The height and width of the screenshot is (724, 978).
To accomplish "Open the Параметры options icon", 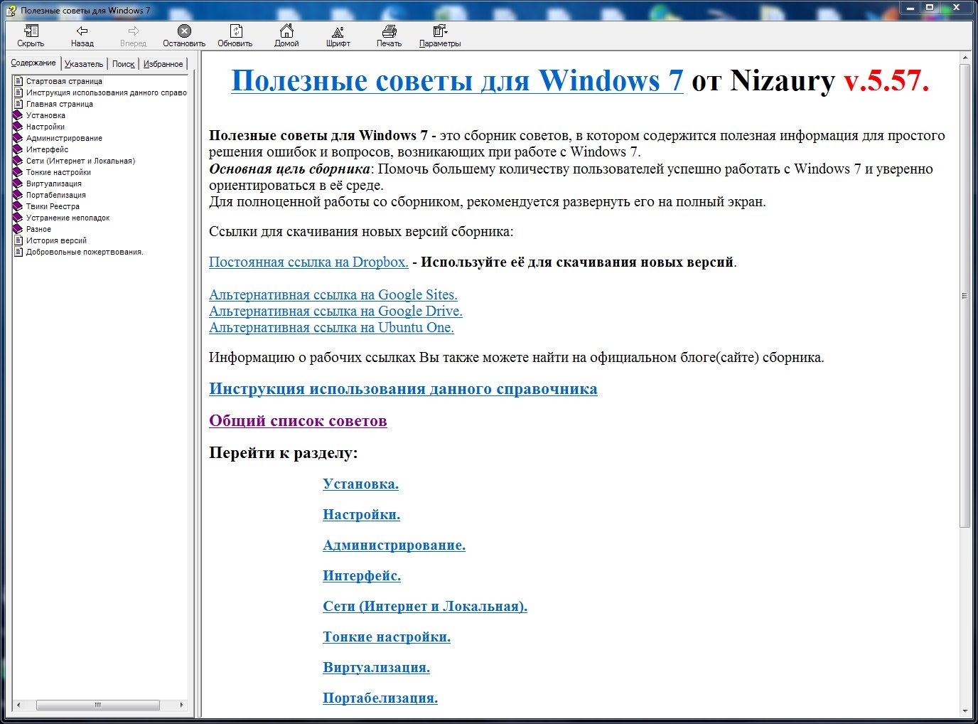I will 440,31.
